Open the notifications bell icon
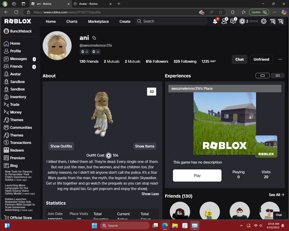The width and height of the screenshot is (289, 231). tap(215, 21)
